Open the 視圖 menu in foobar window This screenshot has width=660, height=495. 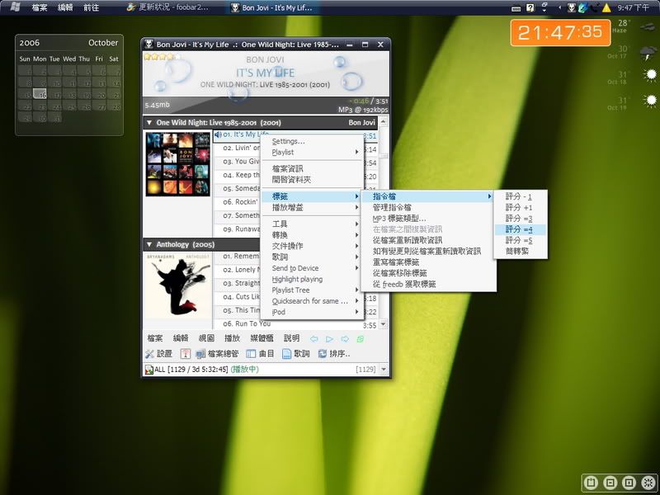click(x=206, y=338)
